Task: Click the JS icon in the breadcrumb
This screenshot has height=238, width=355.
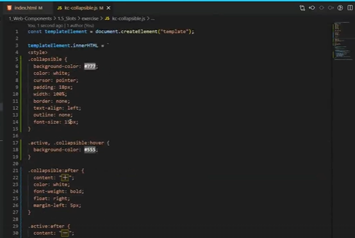Action: coord(107,19)
